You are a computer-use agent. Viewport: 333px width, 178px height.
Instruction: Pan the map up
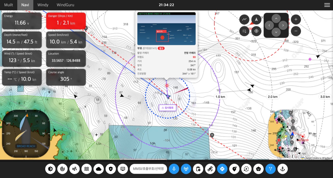click(276, 19)
